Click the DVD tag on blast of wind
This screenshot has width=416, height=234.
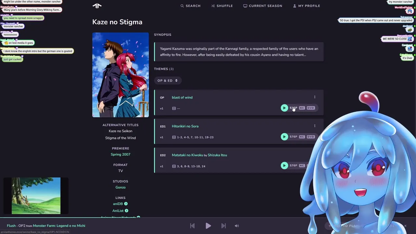coord(311,108)
